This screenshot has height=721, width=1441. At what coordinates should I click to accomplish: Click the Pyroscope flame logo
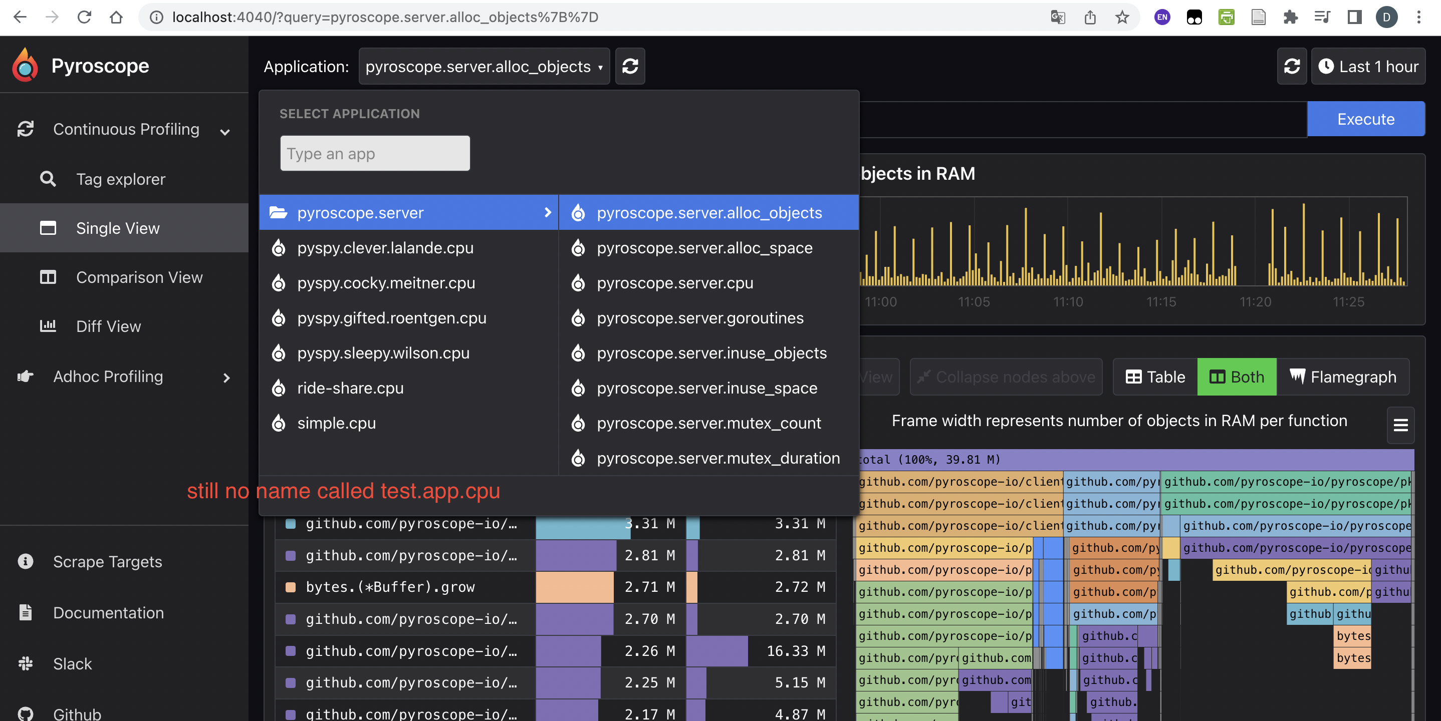(24, 65)
